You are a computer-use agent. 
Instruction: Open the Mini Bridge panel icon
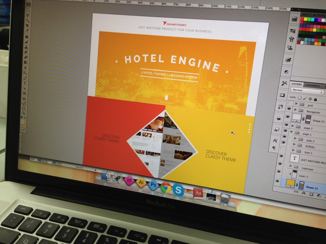tap(294, 19)
